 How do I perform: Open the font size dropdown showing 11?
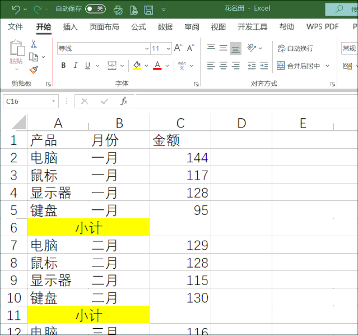[168, 49]
